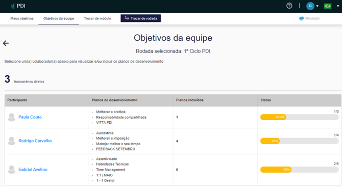Image resolution: width=342 pixels, height=187 pixels.
Task: Click the 1/3 status count
Action: pos(336,112)
